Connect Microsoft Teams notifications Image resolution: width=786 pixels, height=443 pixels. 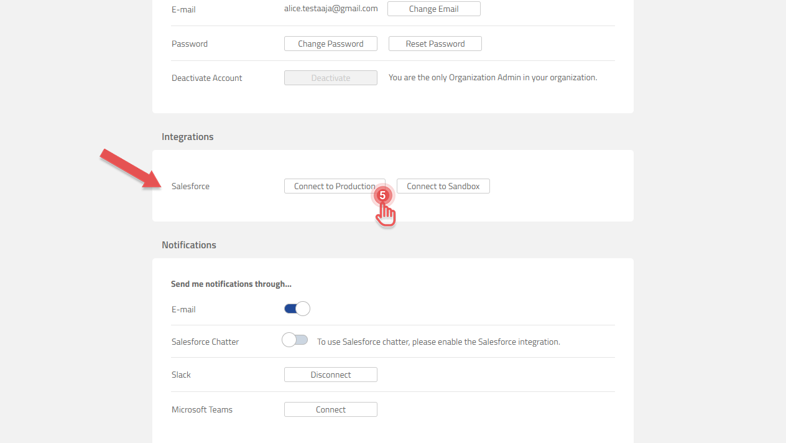330,409
